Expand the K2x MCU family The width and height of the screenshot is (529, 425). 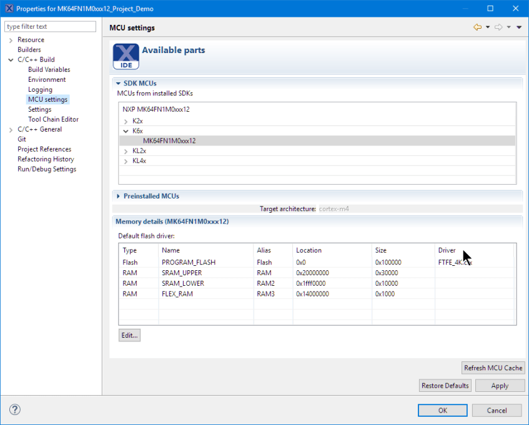126,121
